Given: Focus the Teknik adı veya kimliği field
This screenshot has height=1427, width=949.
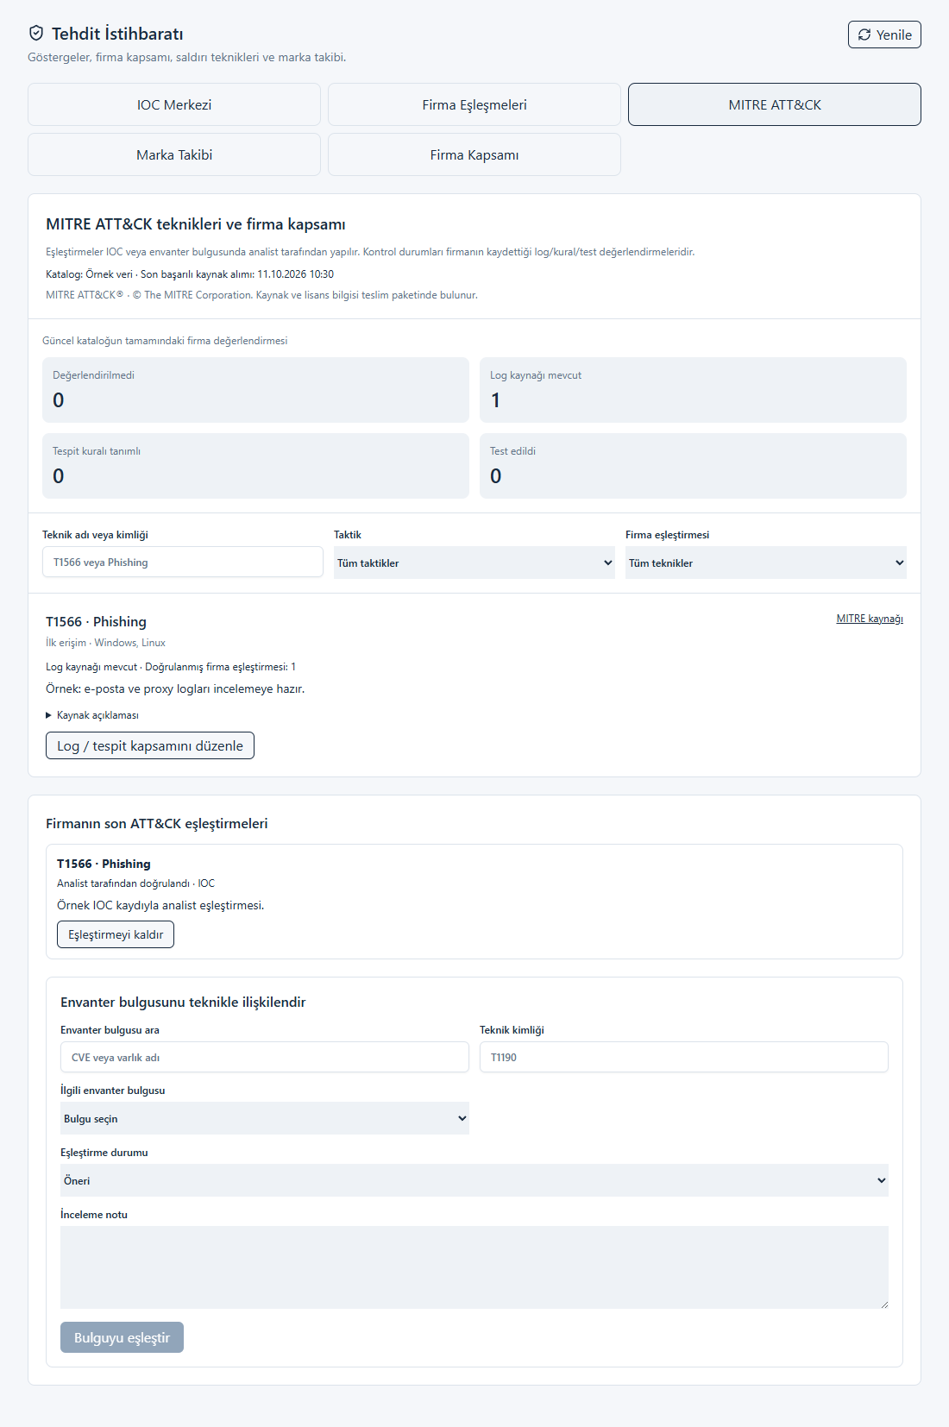Looking at the screenshot, I should click(x=183, y=562).
